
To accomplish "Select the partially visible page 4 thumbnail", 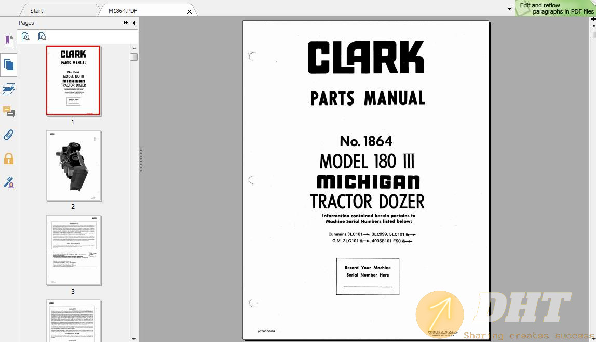I will (x=73, y=321).
